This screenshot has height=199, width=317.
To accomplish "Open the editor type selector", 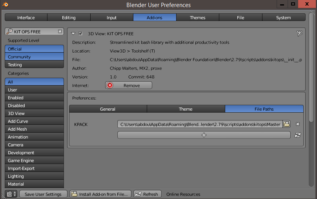I will (11, 194).
